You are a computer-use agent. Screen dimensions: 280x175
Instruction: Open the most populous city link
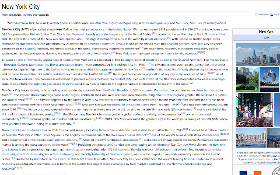tap(91, 29)
